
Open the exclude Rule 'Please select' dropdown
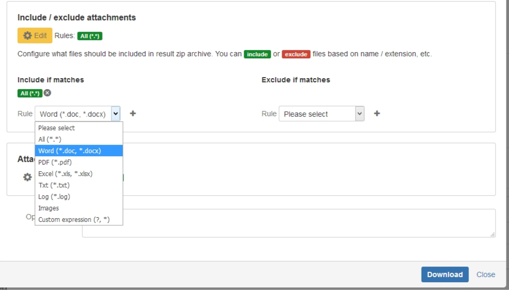321,114
